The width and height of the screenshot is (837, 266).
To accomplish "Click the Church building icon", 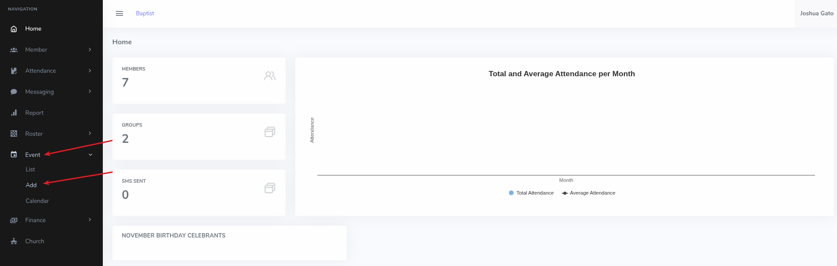I will pos(14,241).
